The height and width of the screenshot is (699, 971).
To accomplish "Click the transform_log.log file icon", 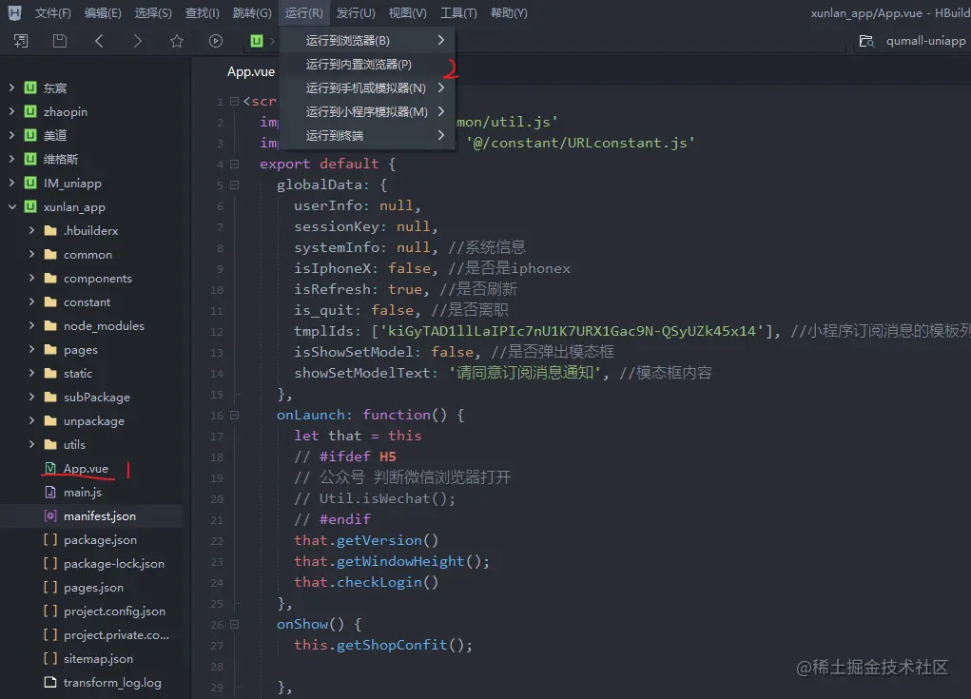I will tap(50, 682).
